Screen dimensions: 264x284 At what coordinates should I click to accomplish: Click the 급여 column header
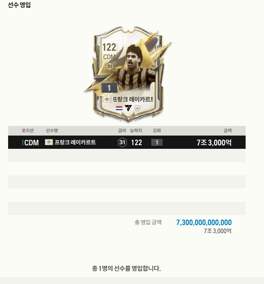coord(122,131)
